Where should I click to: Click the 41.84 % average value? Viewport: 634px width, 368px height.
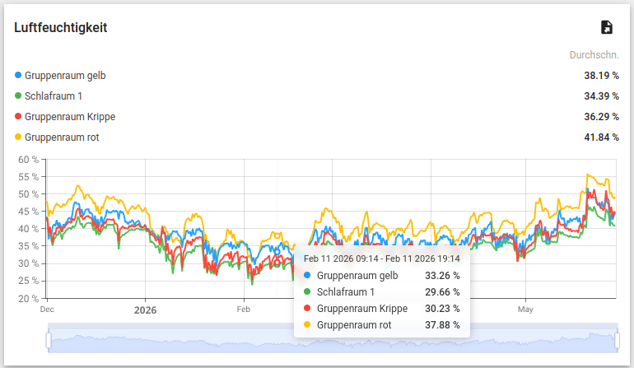(x=601, y=137)
